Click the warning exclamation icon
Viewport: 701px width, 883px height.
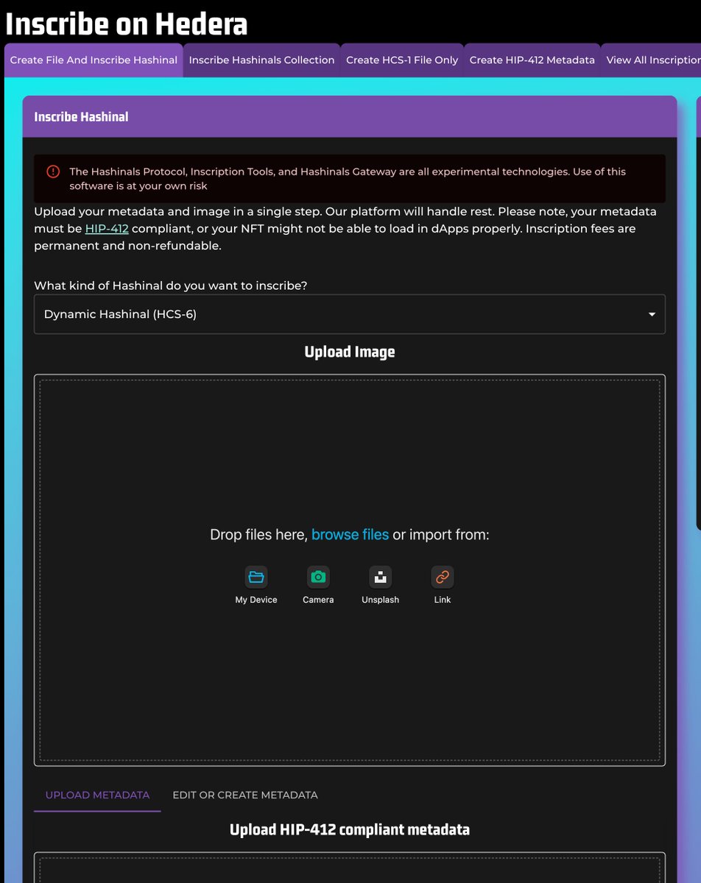[52, 171]
